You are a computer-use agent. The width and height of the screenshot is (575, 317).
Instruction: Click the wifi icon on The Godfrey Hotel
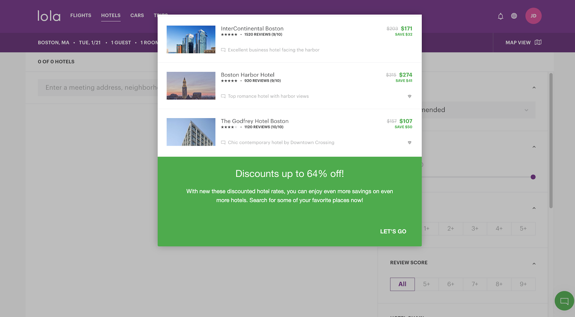click(409, 143)
